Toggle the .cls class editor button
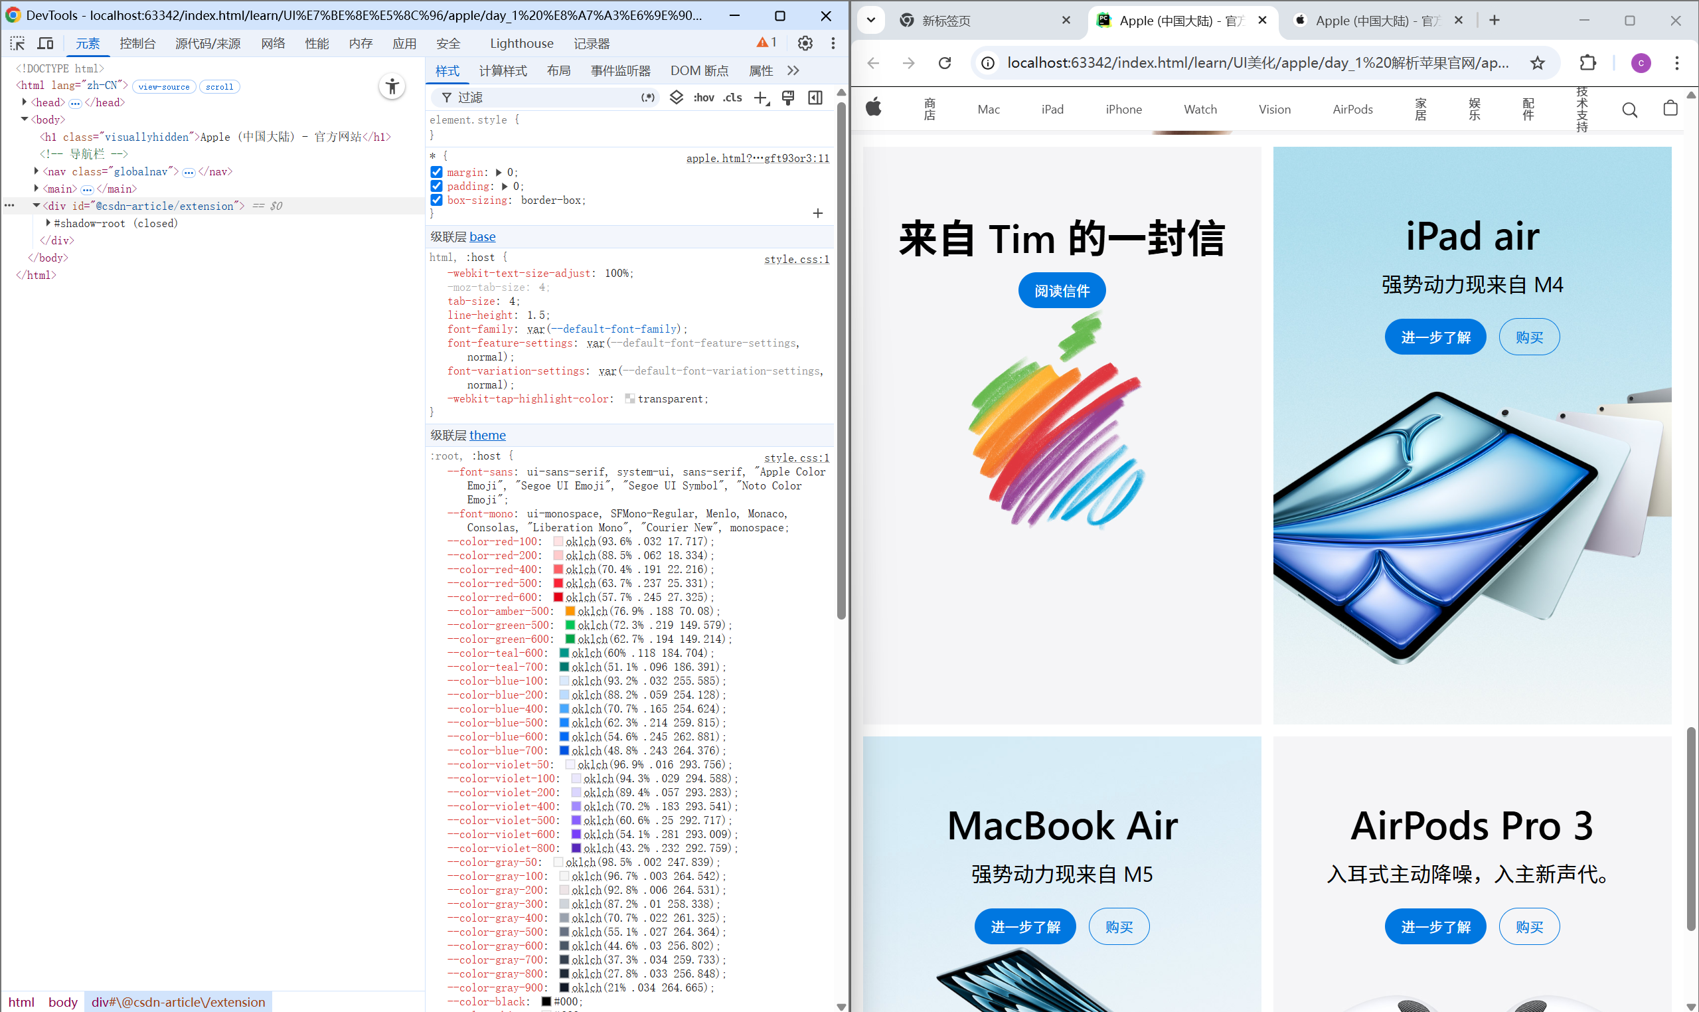1699x1012 pixels. (733, 98)
